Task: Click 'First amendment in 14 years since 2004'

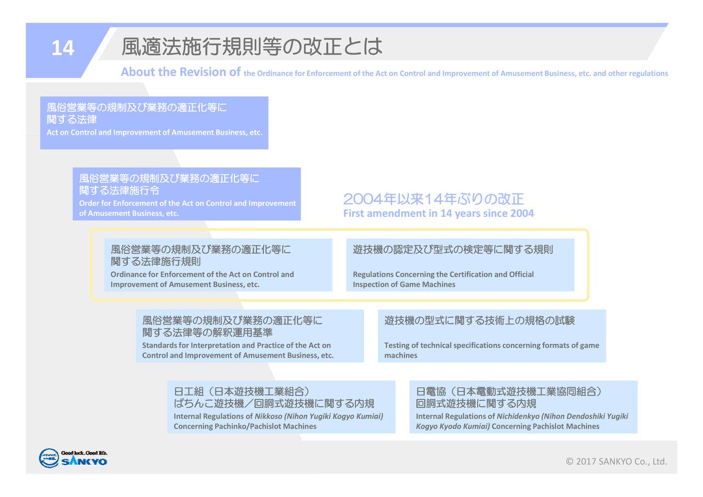Action: tap(438, 214)
